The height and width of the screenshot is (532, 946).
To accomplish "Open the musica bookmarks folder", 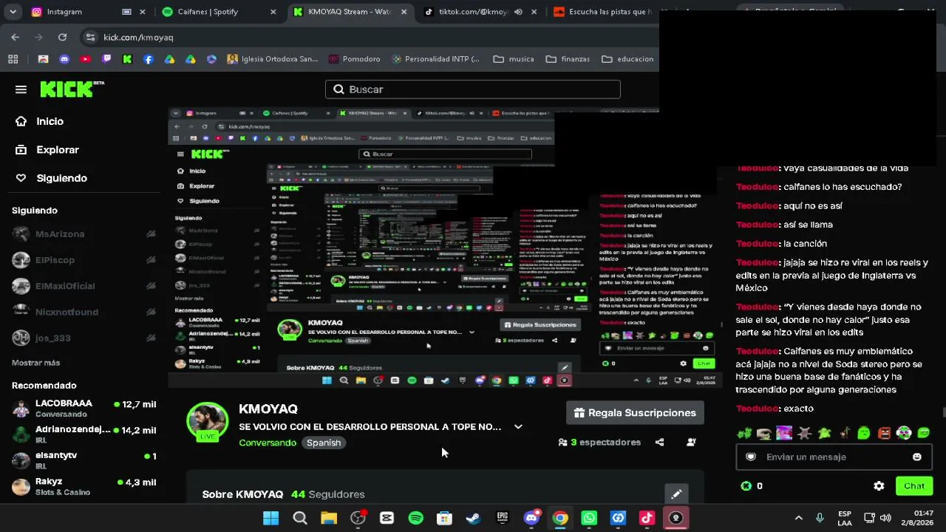I will click(514, 59).
